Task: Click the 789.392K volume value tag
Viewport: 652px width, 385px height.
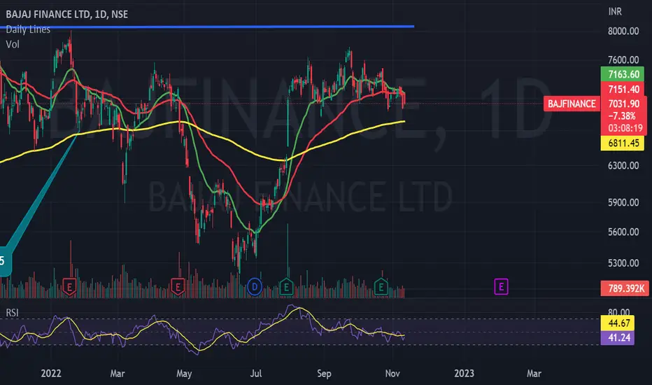Action: coord(625,288)
